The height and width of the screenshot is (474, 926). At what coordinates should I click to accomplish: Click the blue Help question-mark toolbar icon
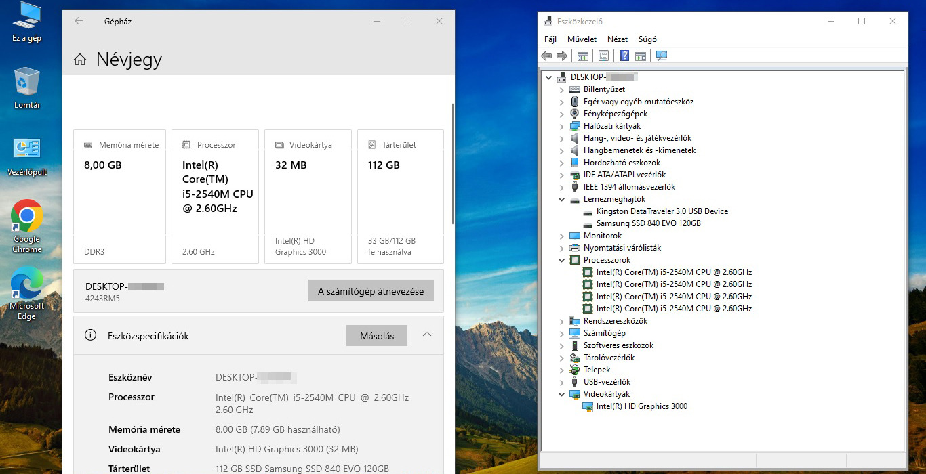click(x=624, y=56)
